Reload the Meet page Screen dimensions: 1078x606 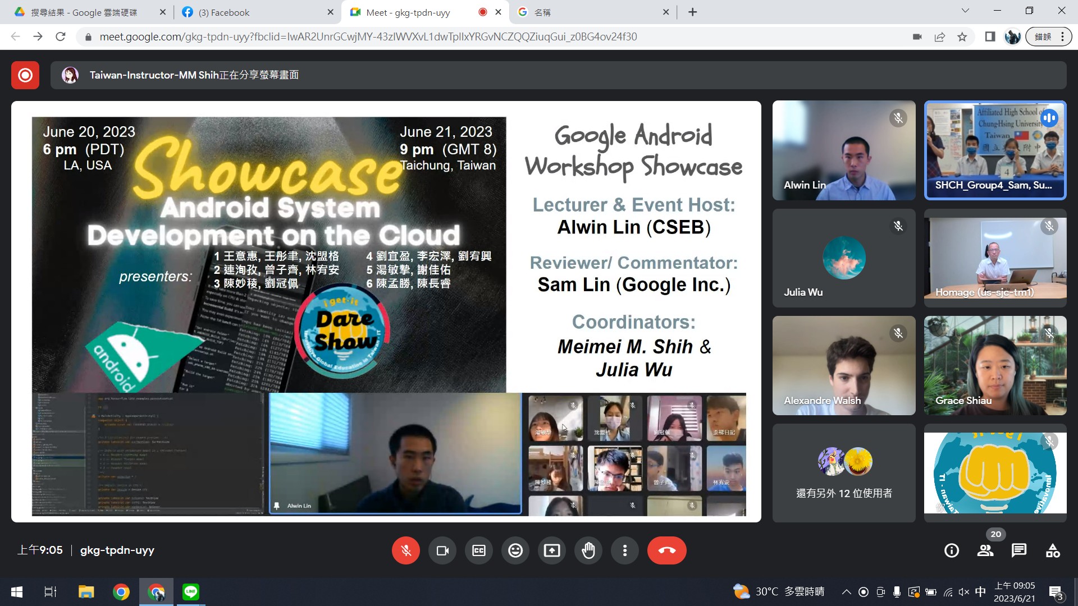point(61,37)
